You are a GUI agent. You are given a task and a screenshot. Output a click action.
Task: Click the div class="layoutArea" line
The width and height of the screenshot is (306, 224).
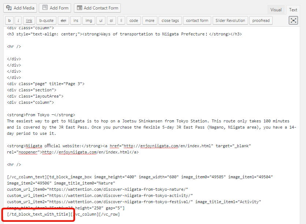[35, 96]
